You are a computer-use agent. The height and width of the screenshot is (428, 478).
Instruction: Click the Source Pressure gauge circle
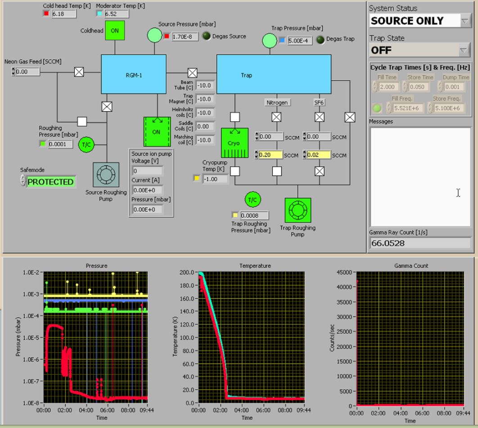tap(154, 36)
